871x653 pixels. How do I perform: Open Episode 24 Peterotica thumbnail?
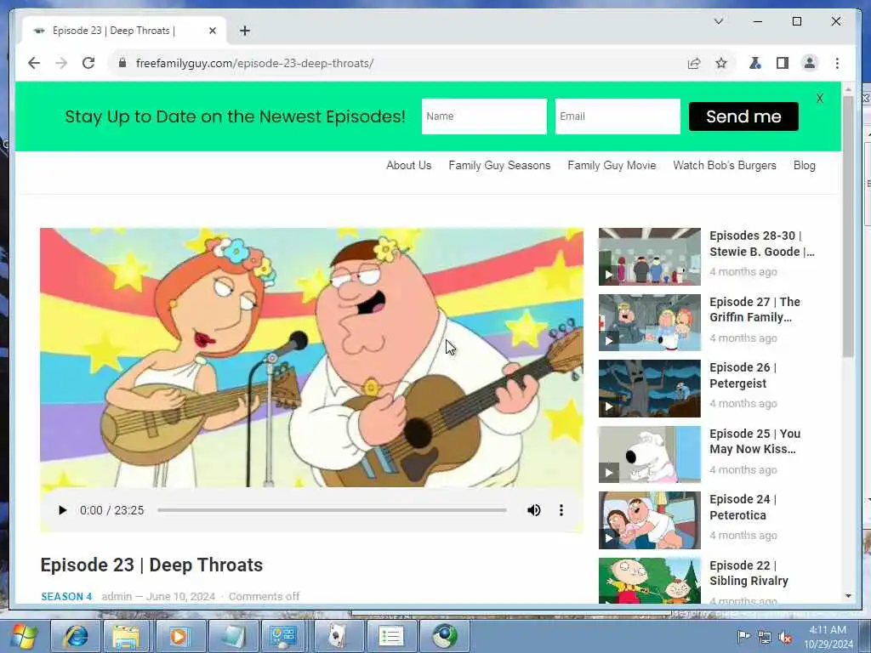tap(649, 520)
